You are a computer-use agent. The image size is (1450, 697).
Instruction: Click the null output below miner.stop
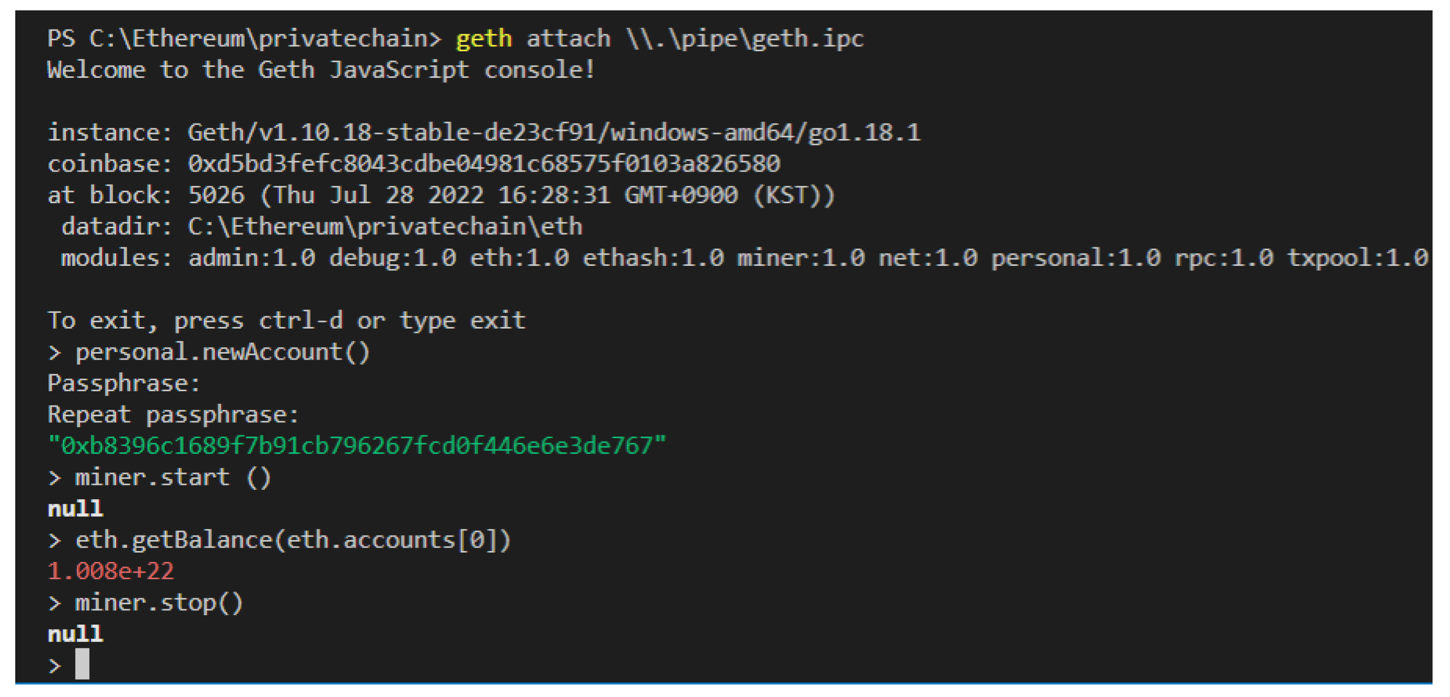(75, 634)
